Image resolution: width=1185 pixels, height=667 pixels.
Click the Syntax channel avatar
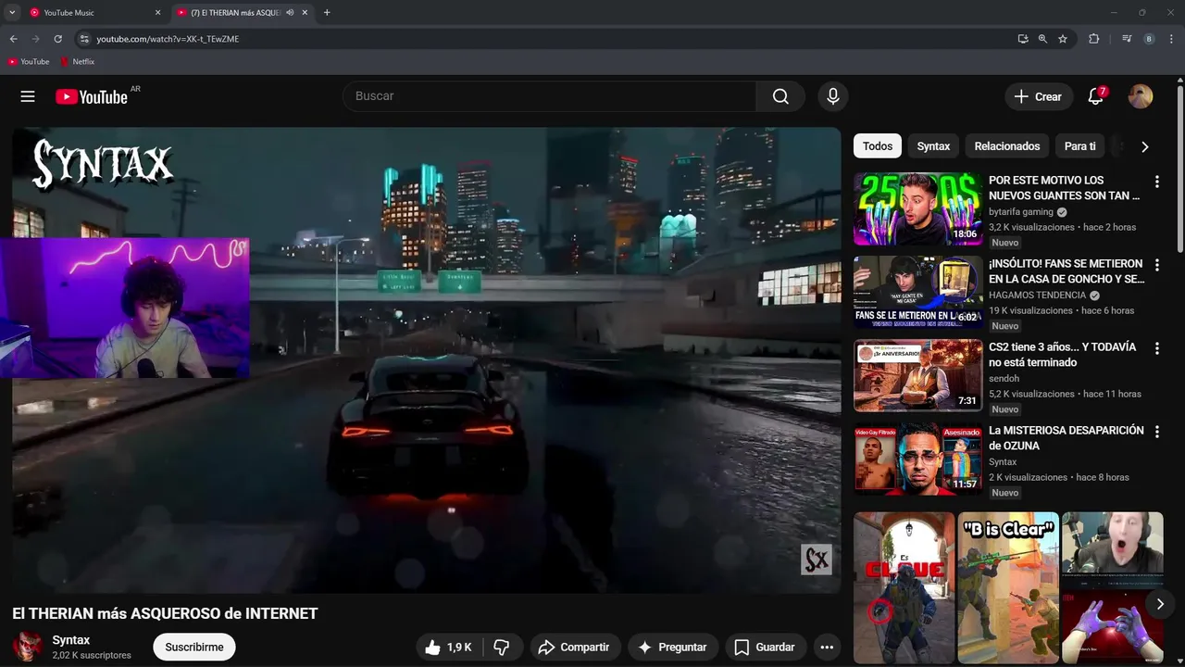28,647
